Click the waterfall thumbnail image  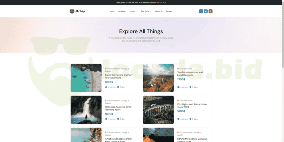86,110
